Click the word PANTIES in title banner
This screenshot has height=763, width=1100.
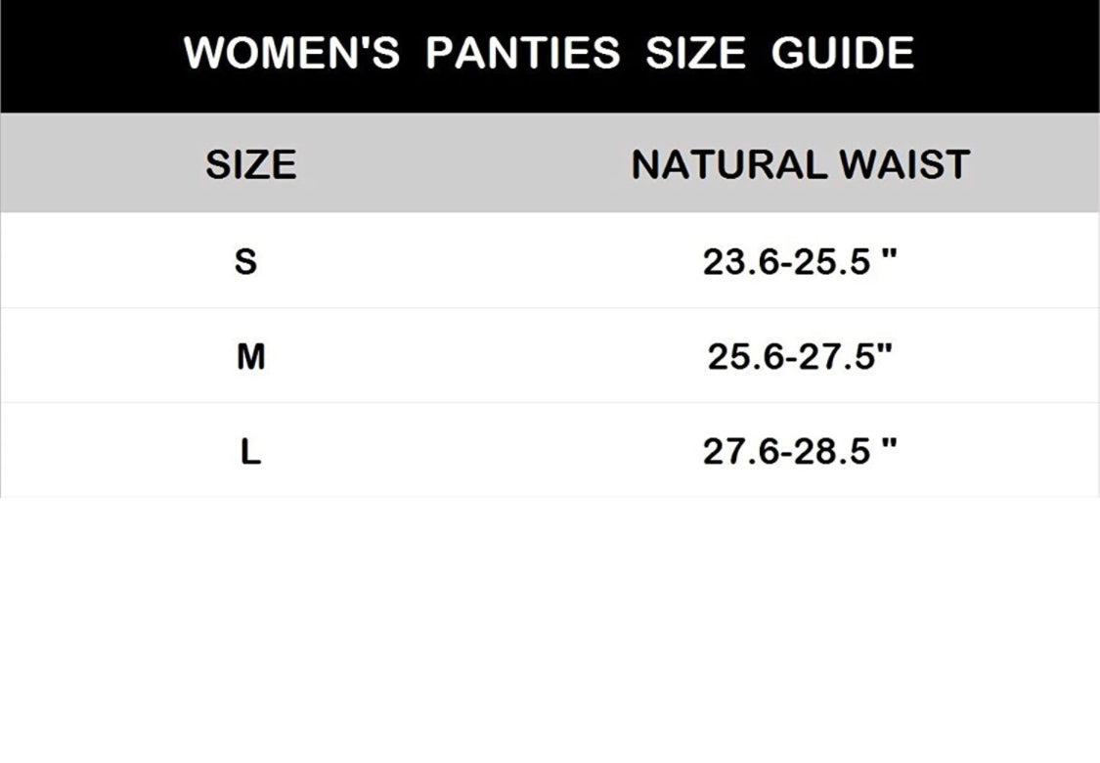tap(523, 53)
